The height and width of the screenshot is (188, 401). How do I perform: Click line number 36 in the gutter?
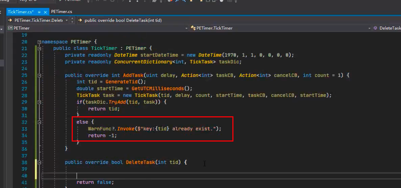click(x=24, y=149)
